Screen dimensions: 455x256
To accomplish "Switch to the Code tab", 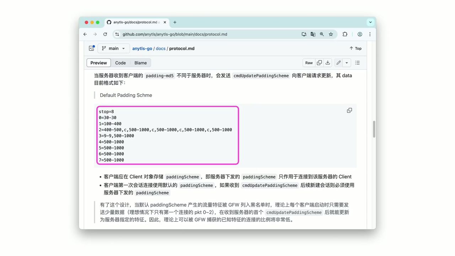I will [120, 63].
